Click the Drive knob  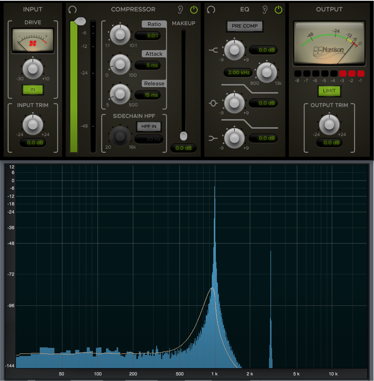(33, 69)
